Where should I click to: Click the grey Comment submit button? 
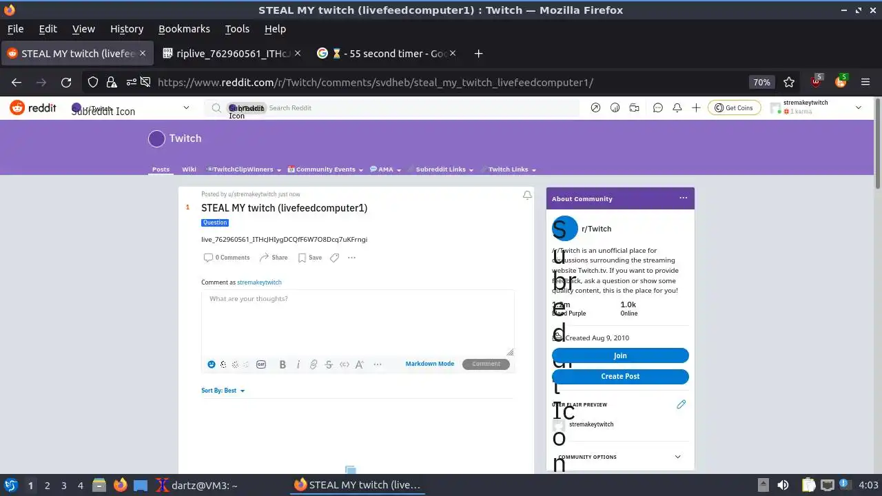[x=486, y=364]
